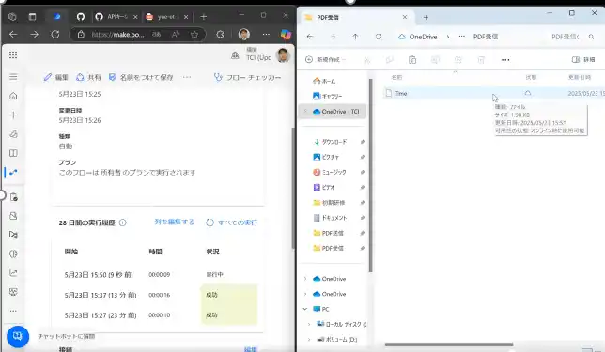Add a new File Explorer tab

tap(426, 17)
